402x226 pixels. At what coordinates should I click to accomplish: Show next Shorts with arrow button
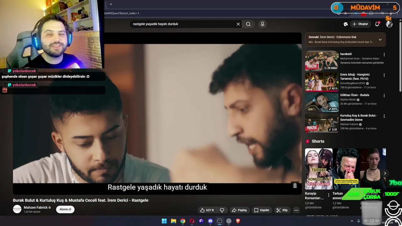[x=385, y=173]
